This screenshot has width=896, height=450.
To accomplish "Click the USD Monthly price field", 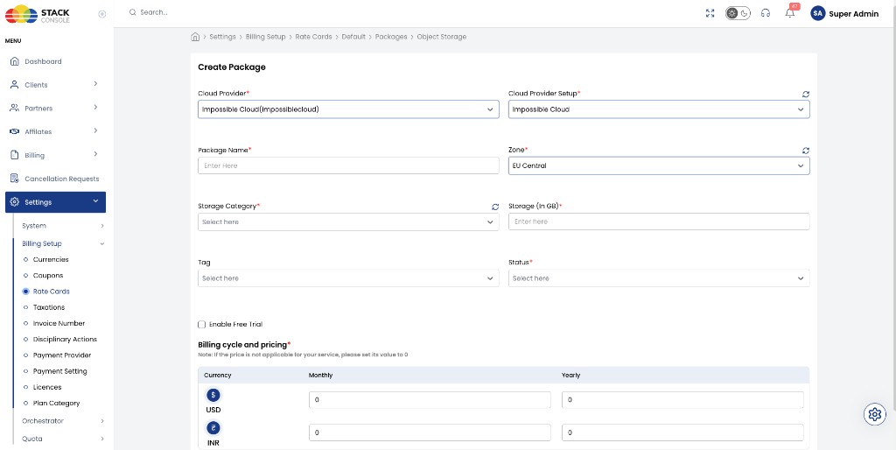I will point(430,400).
